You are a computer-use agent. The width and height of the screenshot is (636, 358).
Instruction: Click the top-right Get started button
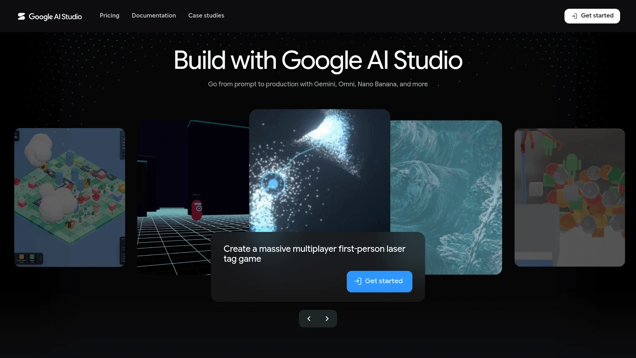tap(592, 16)
